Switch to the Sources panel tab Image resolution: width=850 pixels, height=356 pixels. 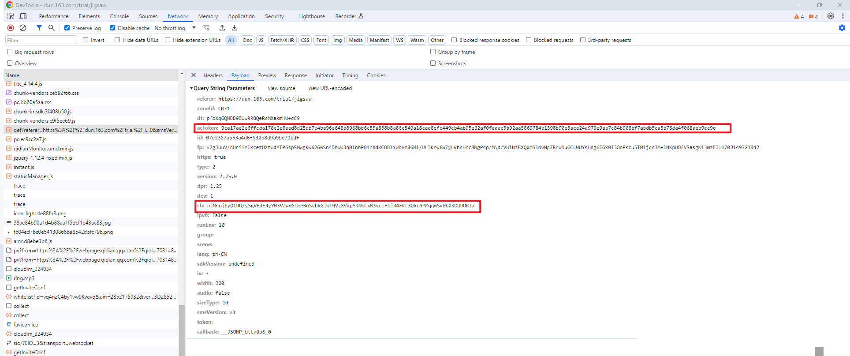[148, 16]
